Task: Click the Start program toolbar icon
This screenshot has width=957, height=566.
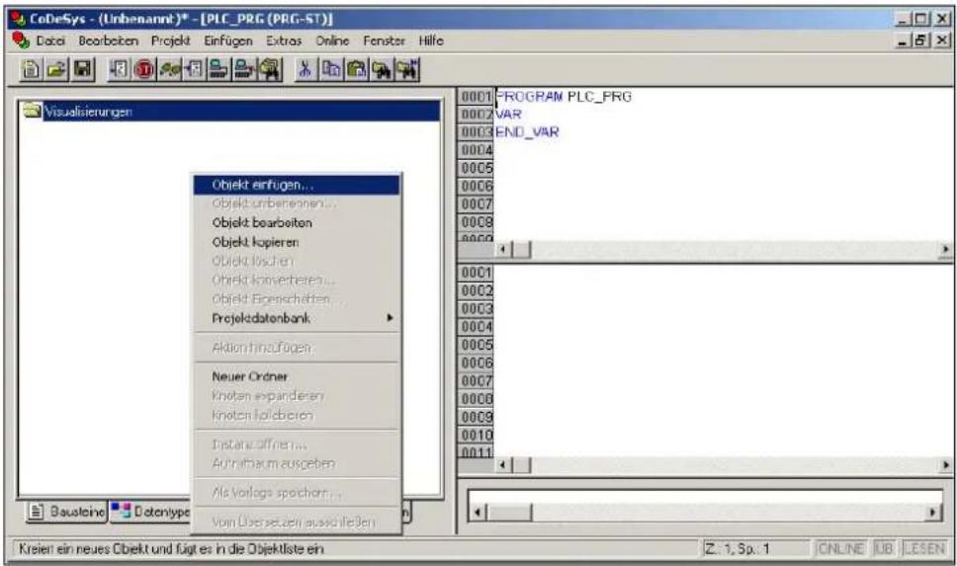Action: tap(120, 69)
